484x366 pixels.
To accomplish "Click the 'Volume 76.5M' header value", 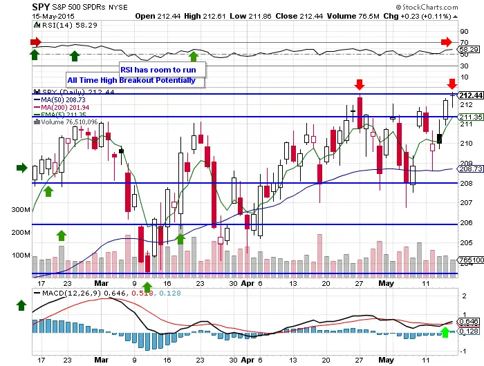I will point(353,16).
